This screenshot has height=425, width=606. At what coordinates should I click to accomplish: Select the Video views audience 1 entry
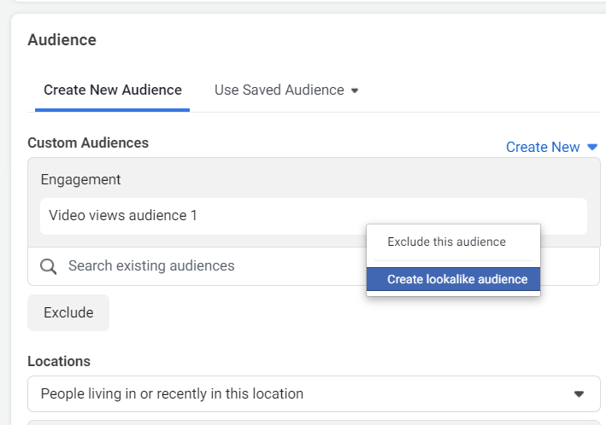click(123, 216)
